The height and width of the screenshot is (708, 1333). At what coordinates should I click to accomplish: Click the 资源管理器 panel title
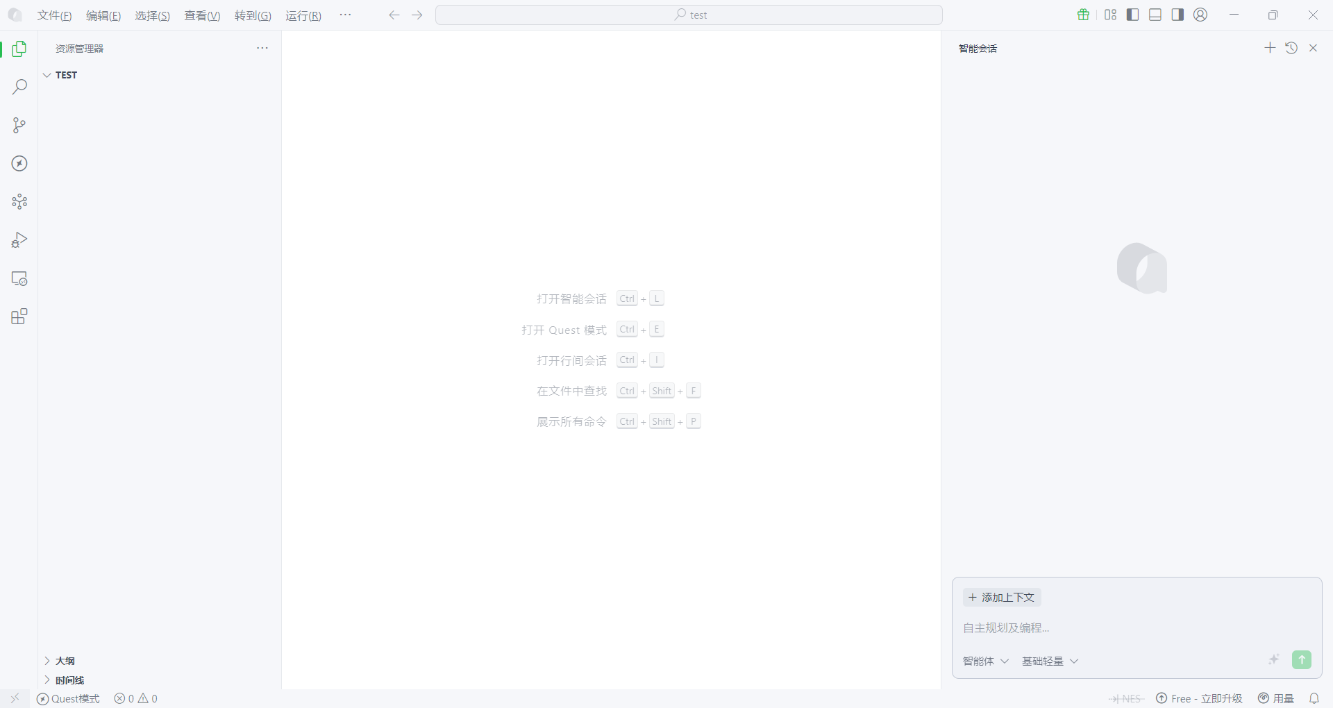pos(79,49)
